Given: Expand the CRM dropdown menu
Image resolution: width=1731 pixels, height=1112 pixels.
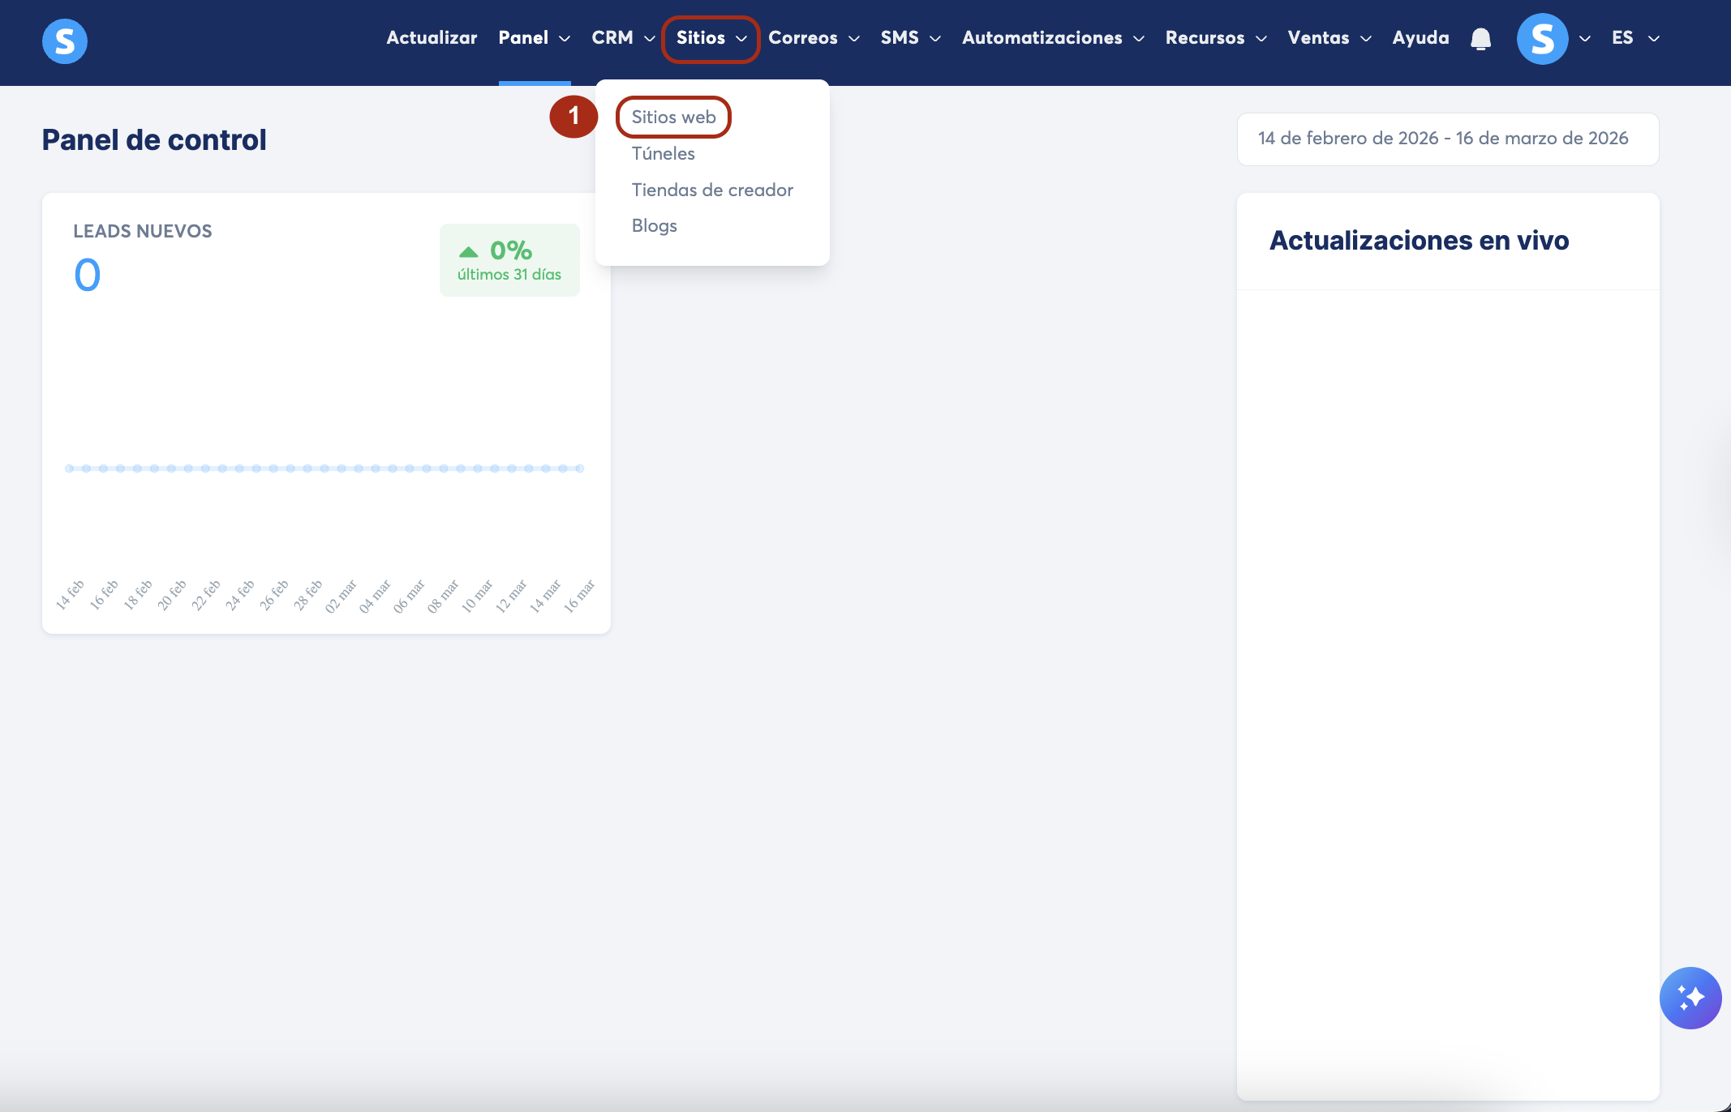Looking at the screenshot, I should click(622, 38).
